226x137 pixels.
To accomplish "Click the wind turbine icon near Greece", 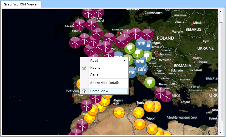I will point(160,93).
